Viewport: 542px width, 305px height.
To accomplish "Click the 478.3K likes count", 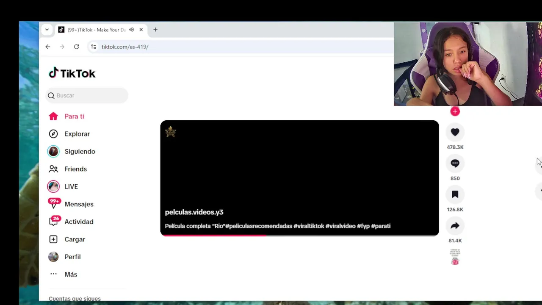I will click(455, 147).
